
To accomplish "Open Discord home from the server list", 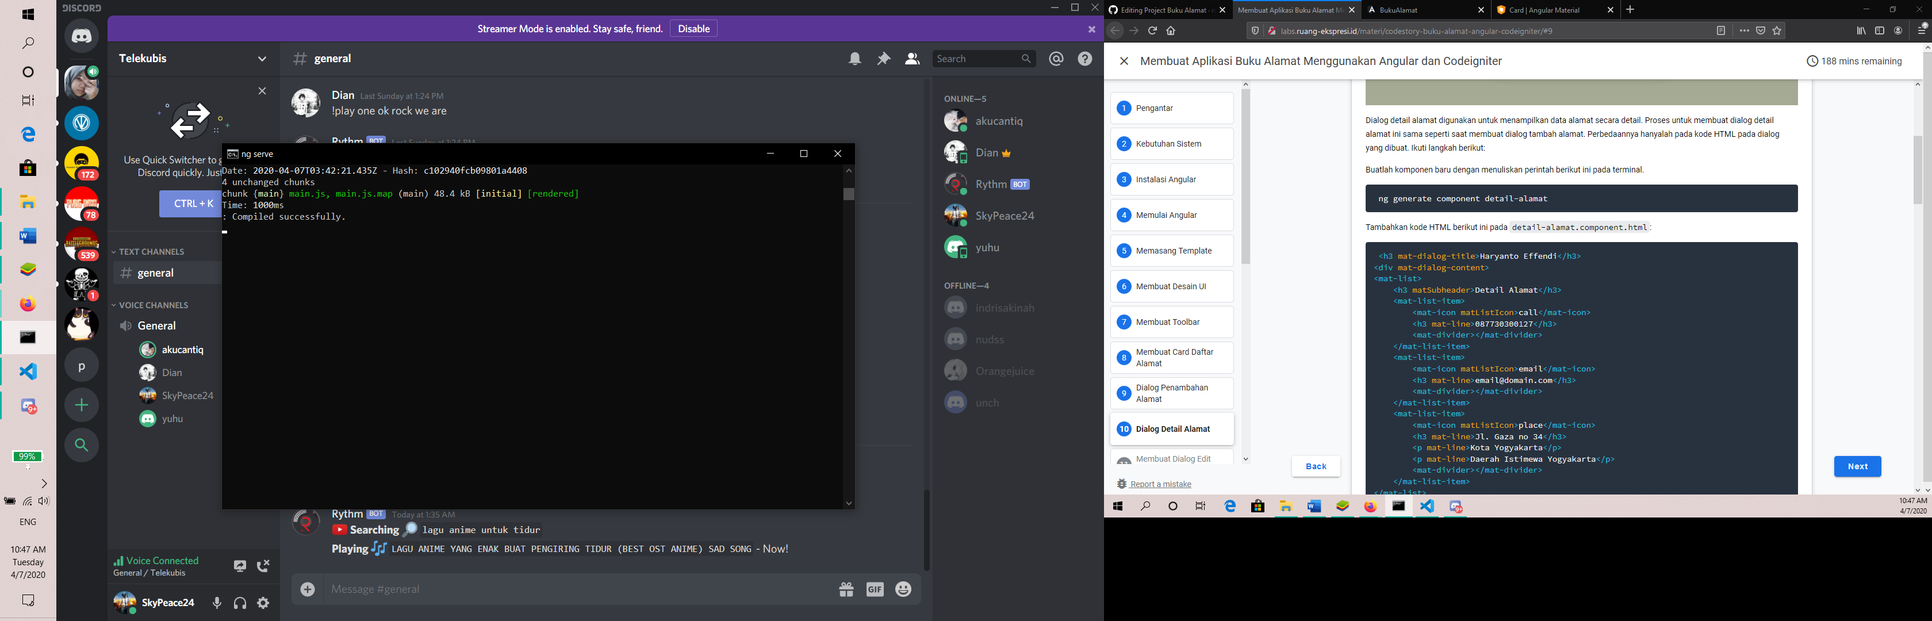I will point(82,36).
